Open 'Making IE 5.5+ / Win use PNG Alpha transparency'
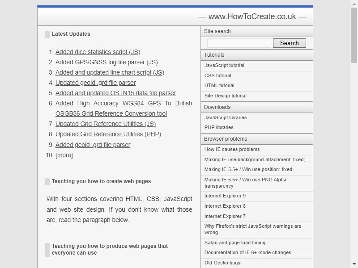 (x=257, y=183)
